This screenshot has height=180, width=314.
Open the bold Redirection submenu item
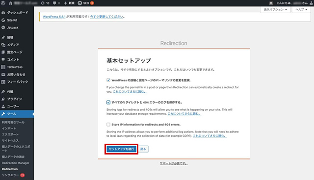pos(10,169)
